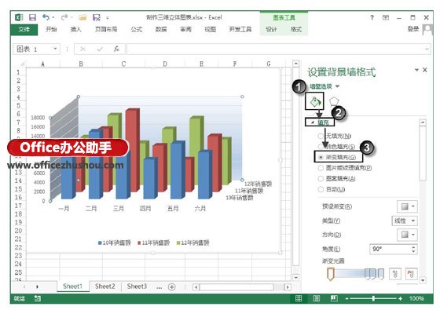440x310 pixels.
Task: Add a gradient stop
Action: coord(395,274)
